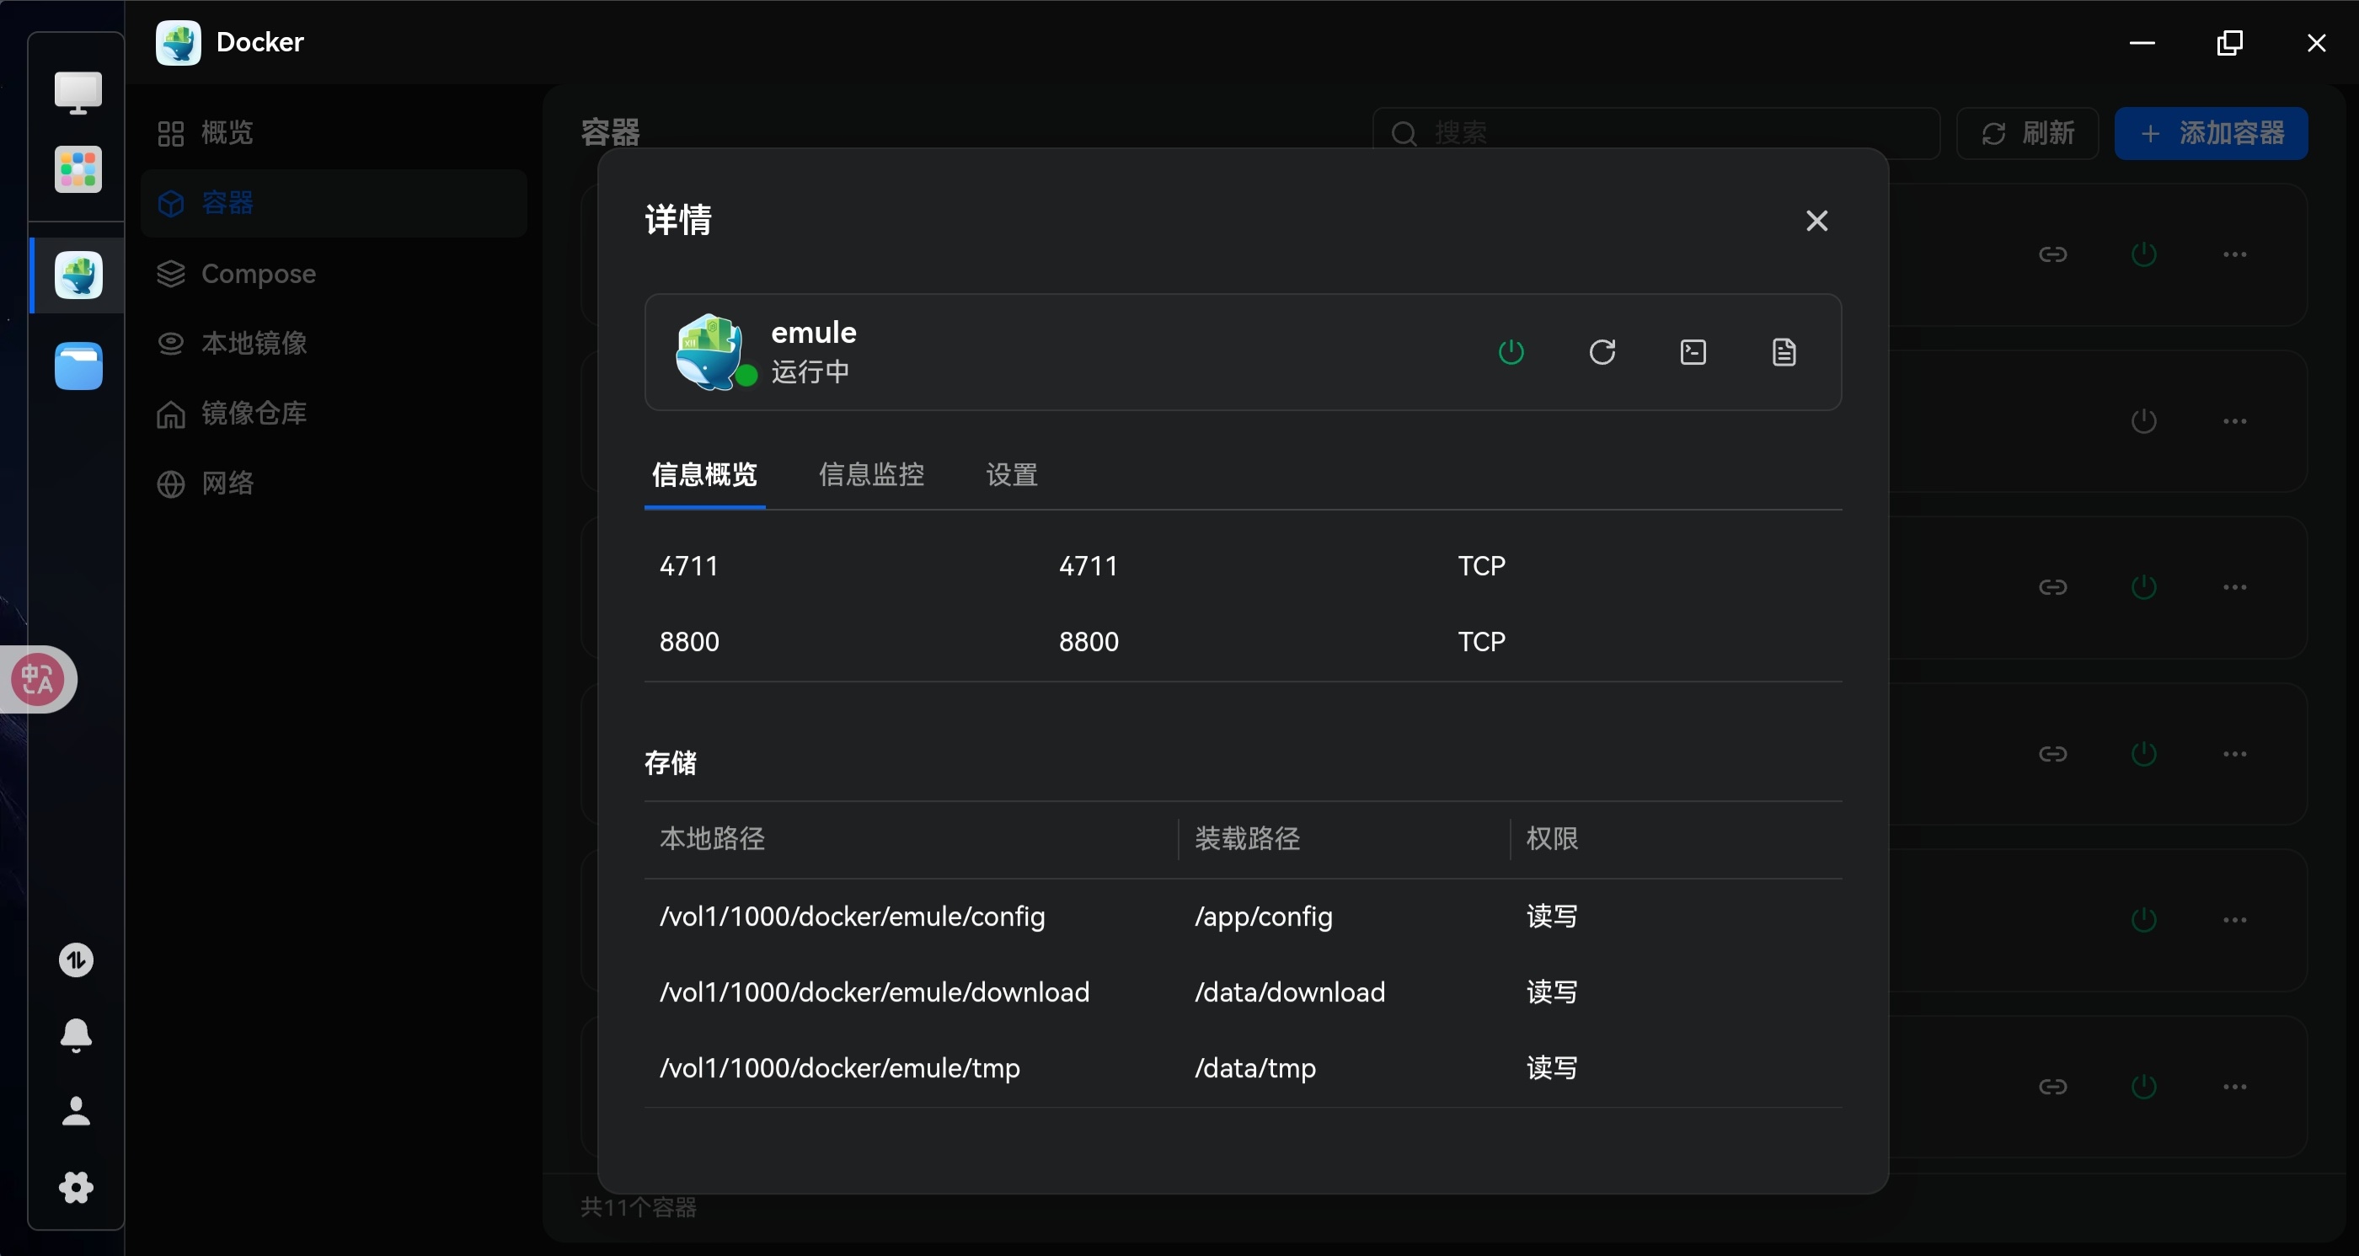
Task: Open the Docker app icon in left dock
Action: [x=76, y=274]
